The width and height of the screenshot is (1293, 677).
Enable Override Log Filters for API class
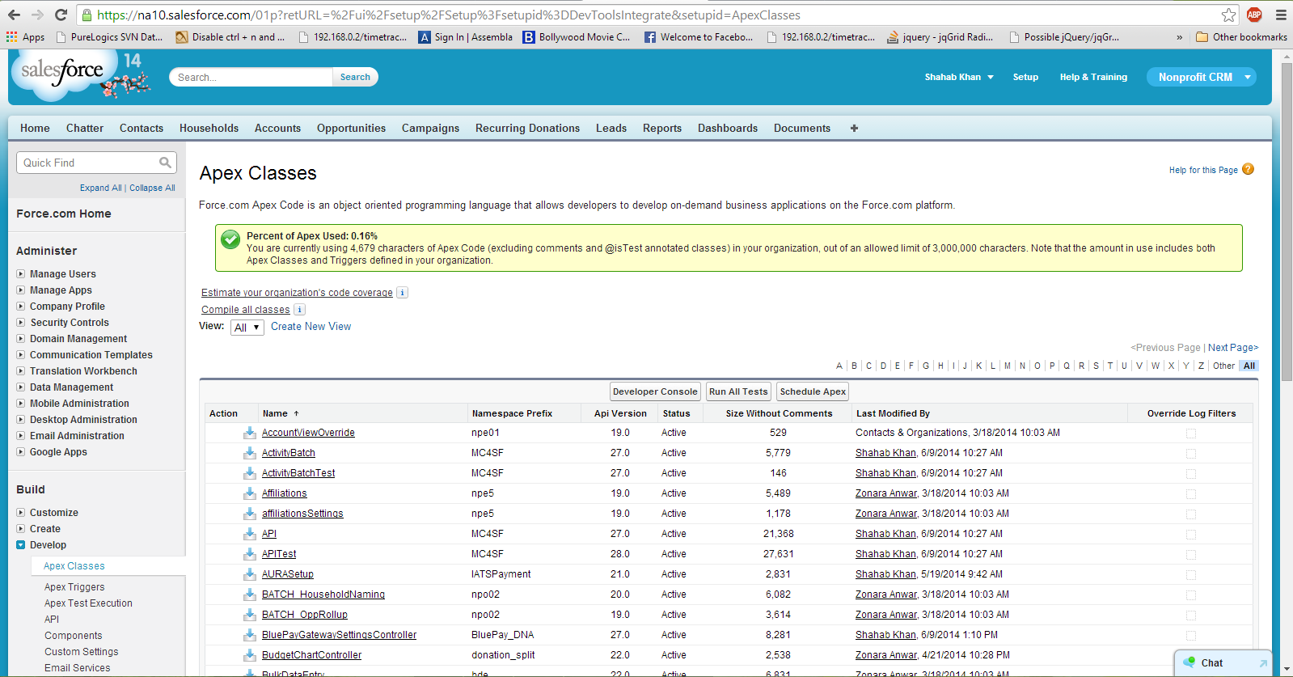(x=1191, y=535)
